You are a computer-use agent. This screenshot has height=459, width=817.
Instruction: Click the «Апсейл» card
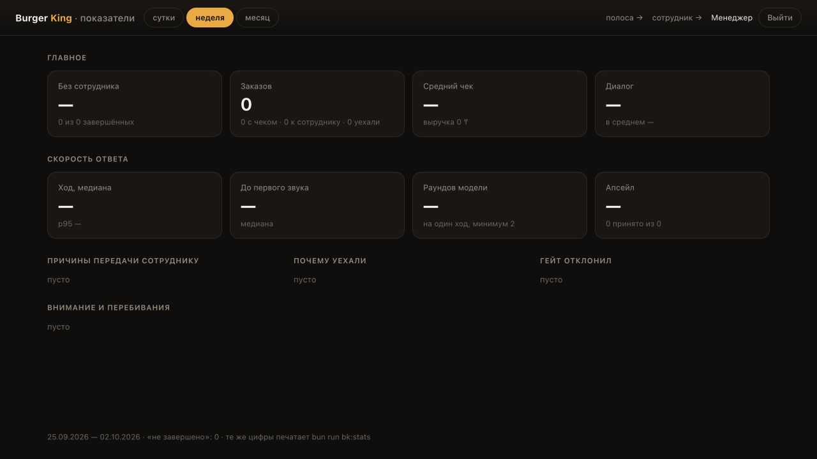(x=682, y=205)
